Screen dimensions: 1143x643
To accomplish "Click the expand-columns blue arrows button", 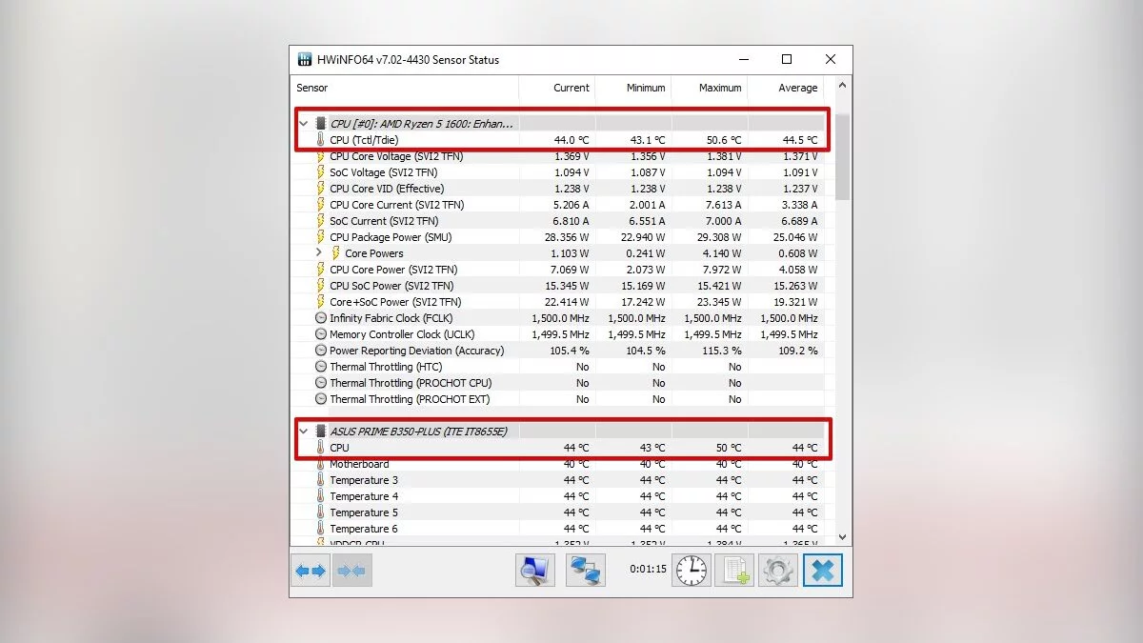I will pyautogui.click(x=311, y=571).
